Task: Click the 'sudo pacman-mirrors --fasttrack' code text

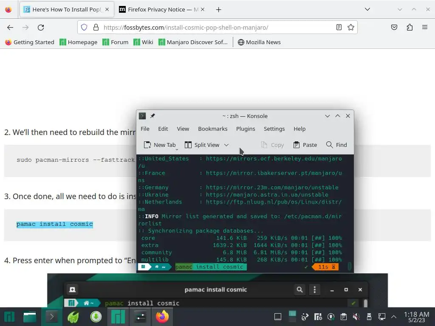Action: pos(76,160)
